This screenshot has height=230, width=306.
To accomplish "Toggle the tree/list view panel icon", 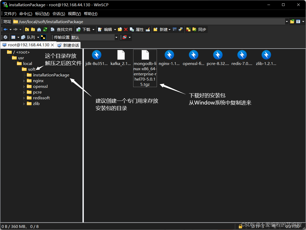I will (43, 37).
